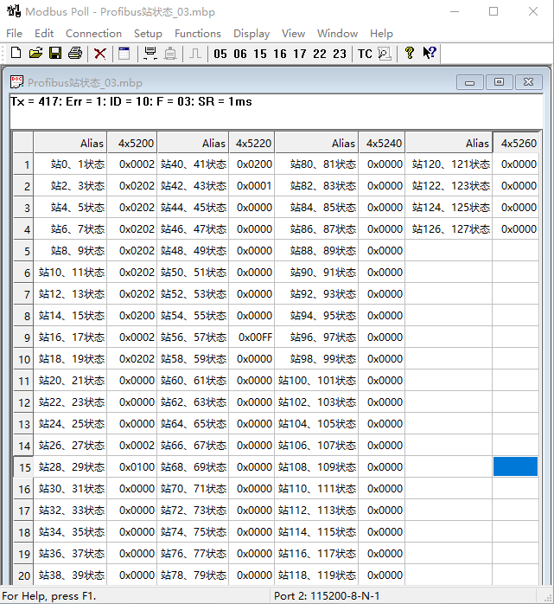554x604 pixels.
Task: Select function code 05 toolbar button
Action: pos(220,54)
